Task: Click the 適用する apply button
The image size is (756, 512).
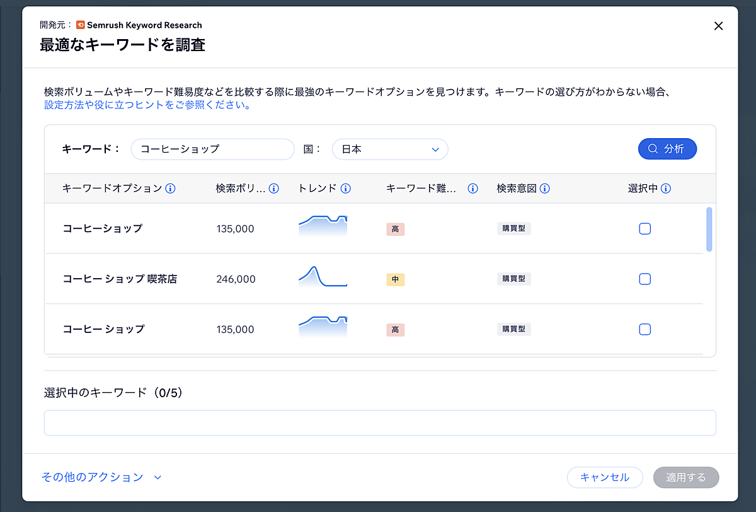Action: (x=686, y=477)
